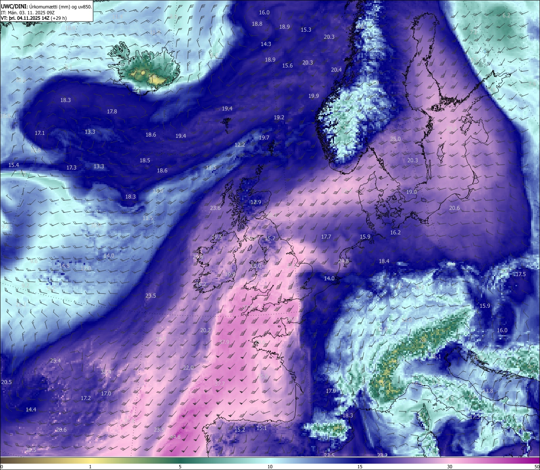This screenshot has height=470, width=540.
Task: Click the magenta end of the colorbar
Action: [x=535, y=460]
